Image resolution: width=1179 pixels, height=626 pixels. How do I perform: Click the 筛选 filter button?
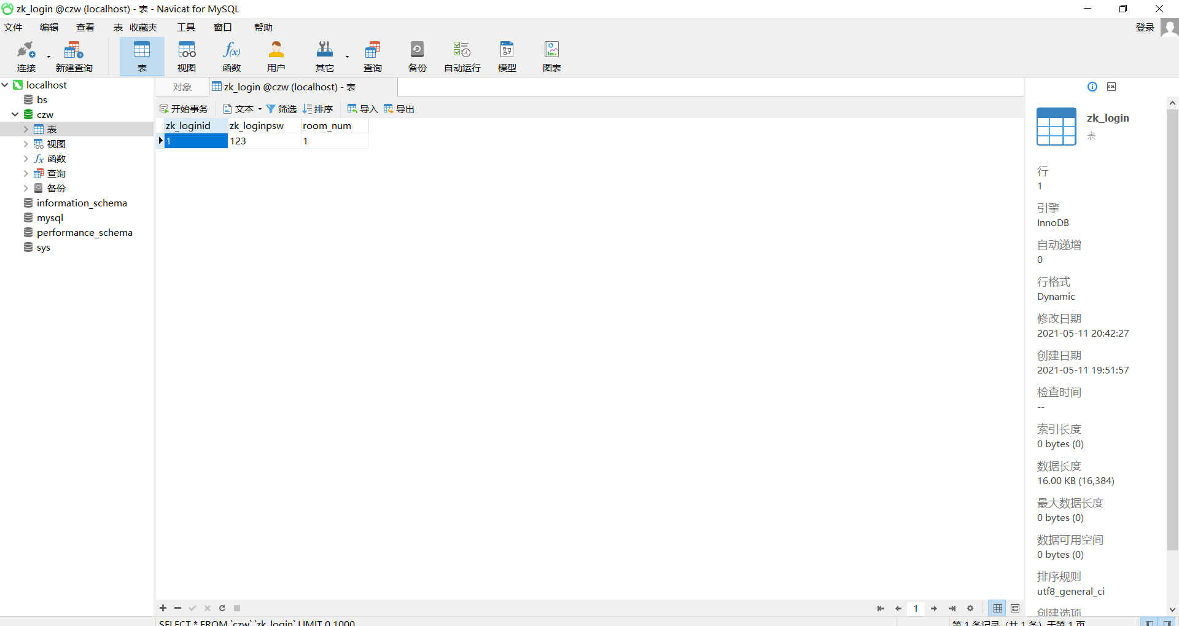tap(281, 109)
